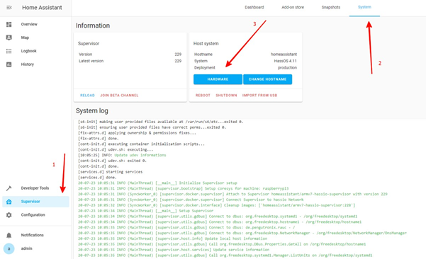Open the History chart icon

coord(9,64)
